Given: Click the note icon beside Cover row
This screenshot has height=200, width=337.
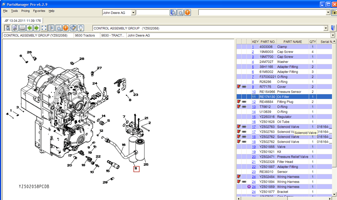Looking at the screenshot, I should click(239, 87).
